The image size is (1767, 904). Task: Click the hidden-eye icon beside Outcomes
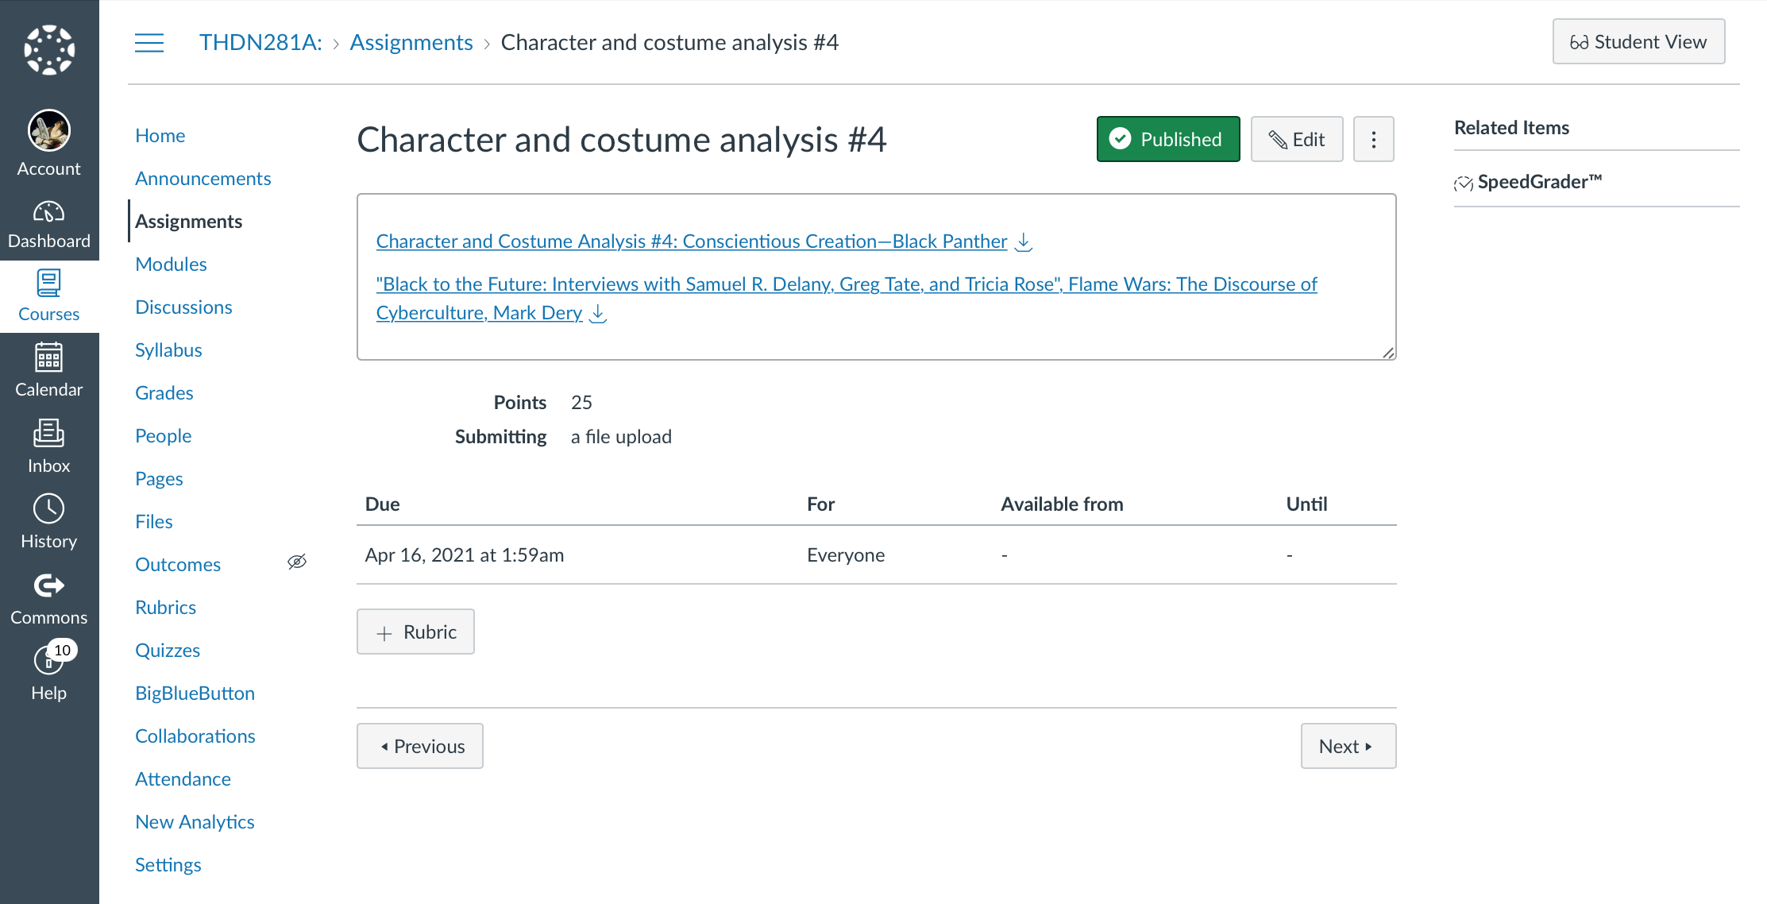point(297,562)
